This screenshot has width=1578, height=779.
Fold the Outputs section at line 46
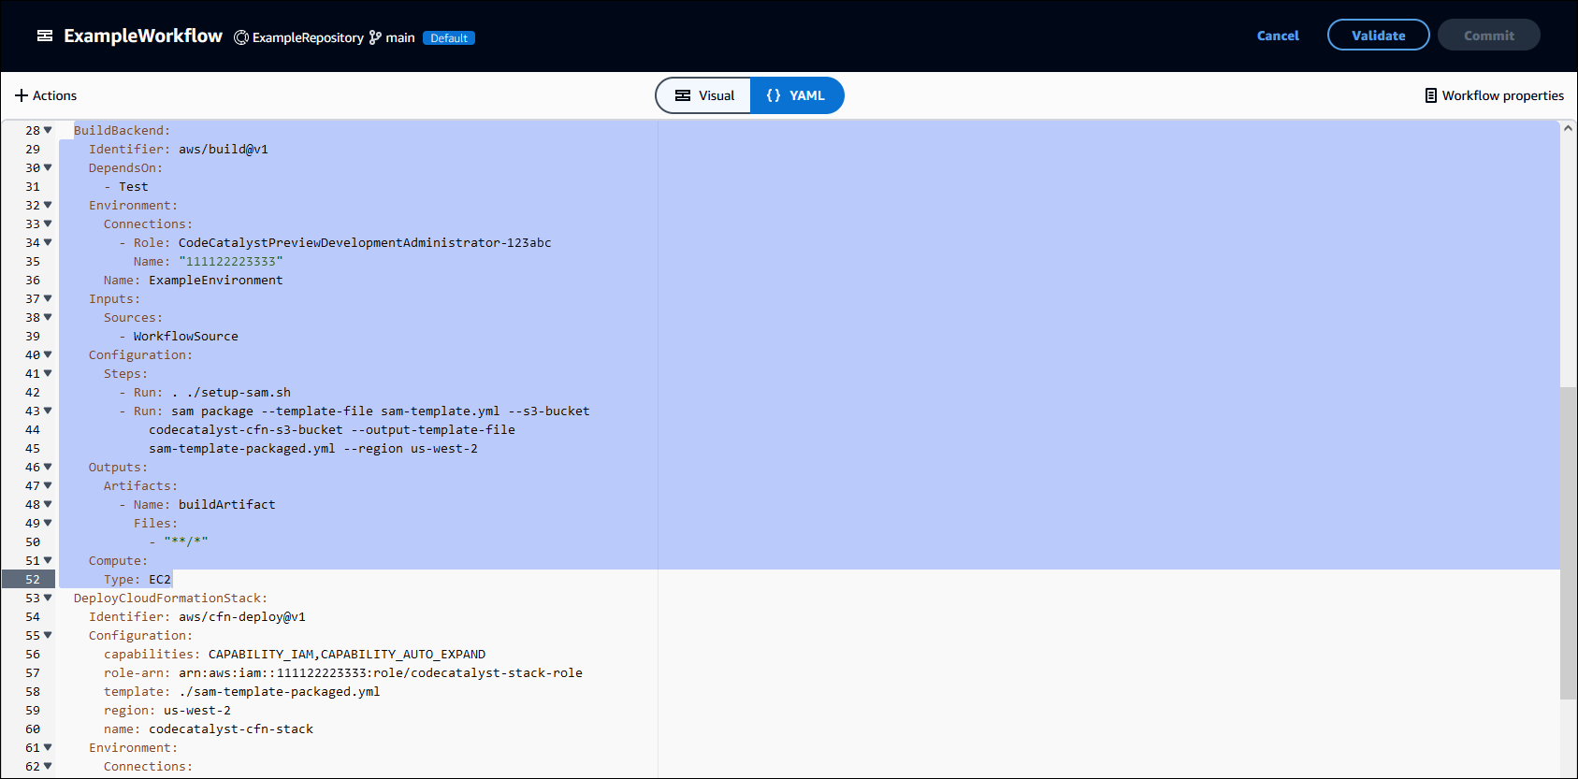48,467
